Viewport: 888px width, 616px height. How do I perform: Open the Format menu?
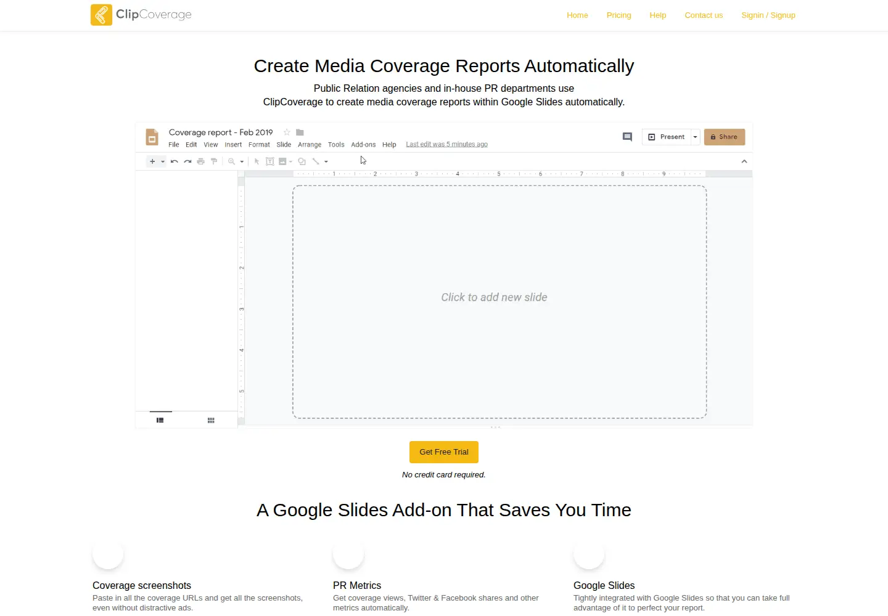pyautogui.click(x=259, y=145)
